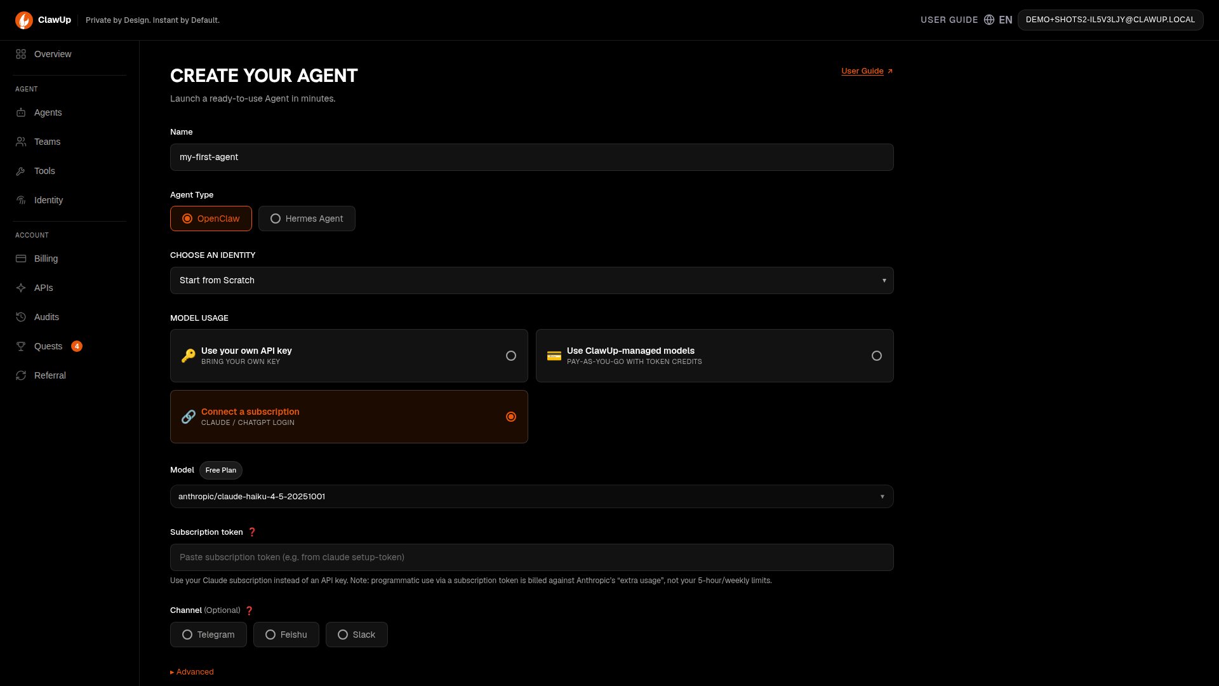
Task: Click Subscription token help question mark
Action: pos(252,532)
